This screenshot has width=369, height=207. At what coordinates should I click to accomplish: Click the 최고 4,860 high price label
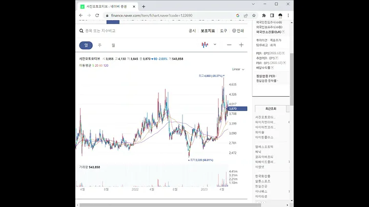212,76
